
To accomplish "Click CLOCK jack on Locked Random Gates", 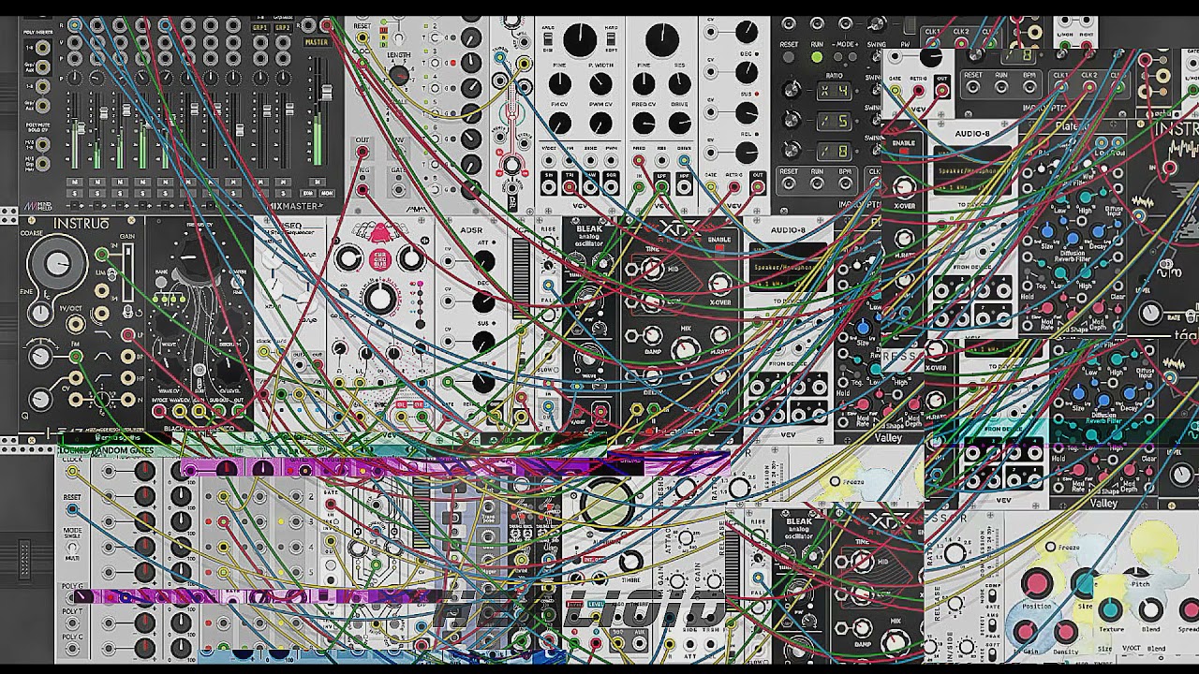I will pyautogui.click(x=72, y=471).
